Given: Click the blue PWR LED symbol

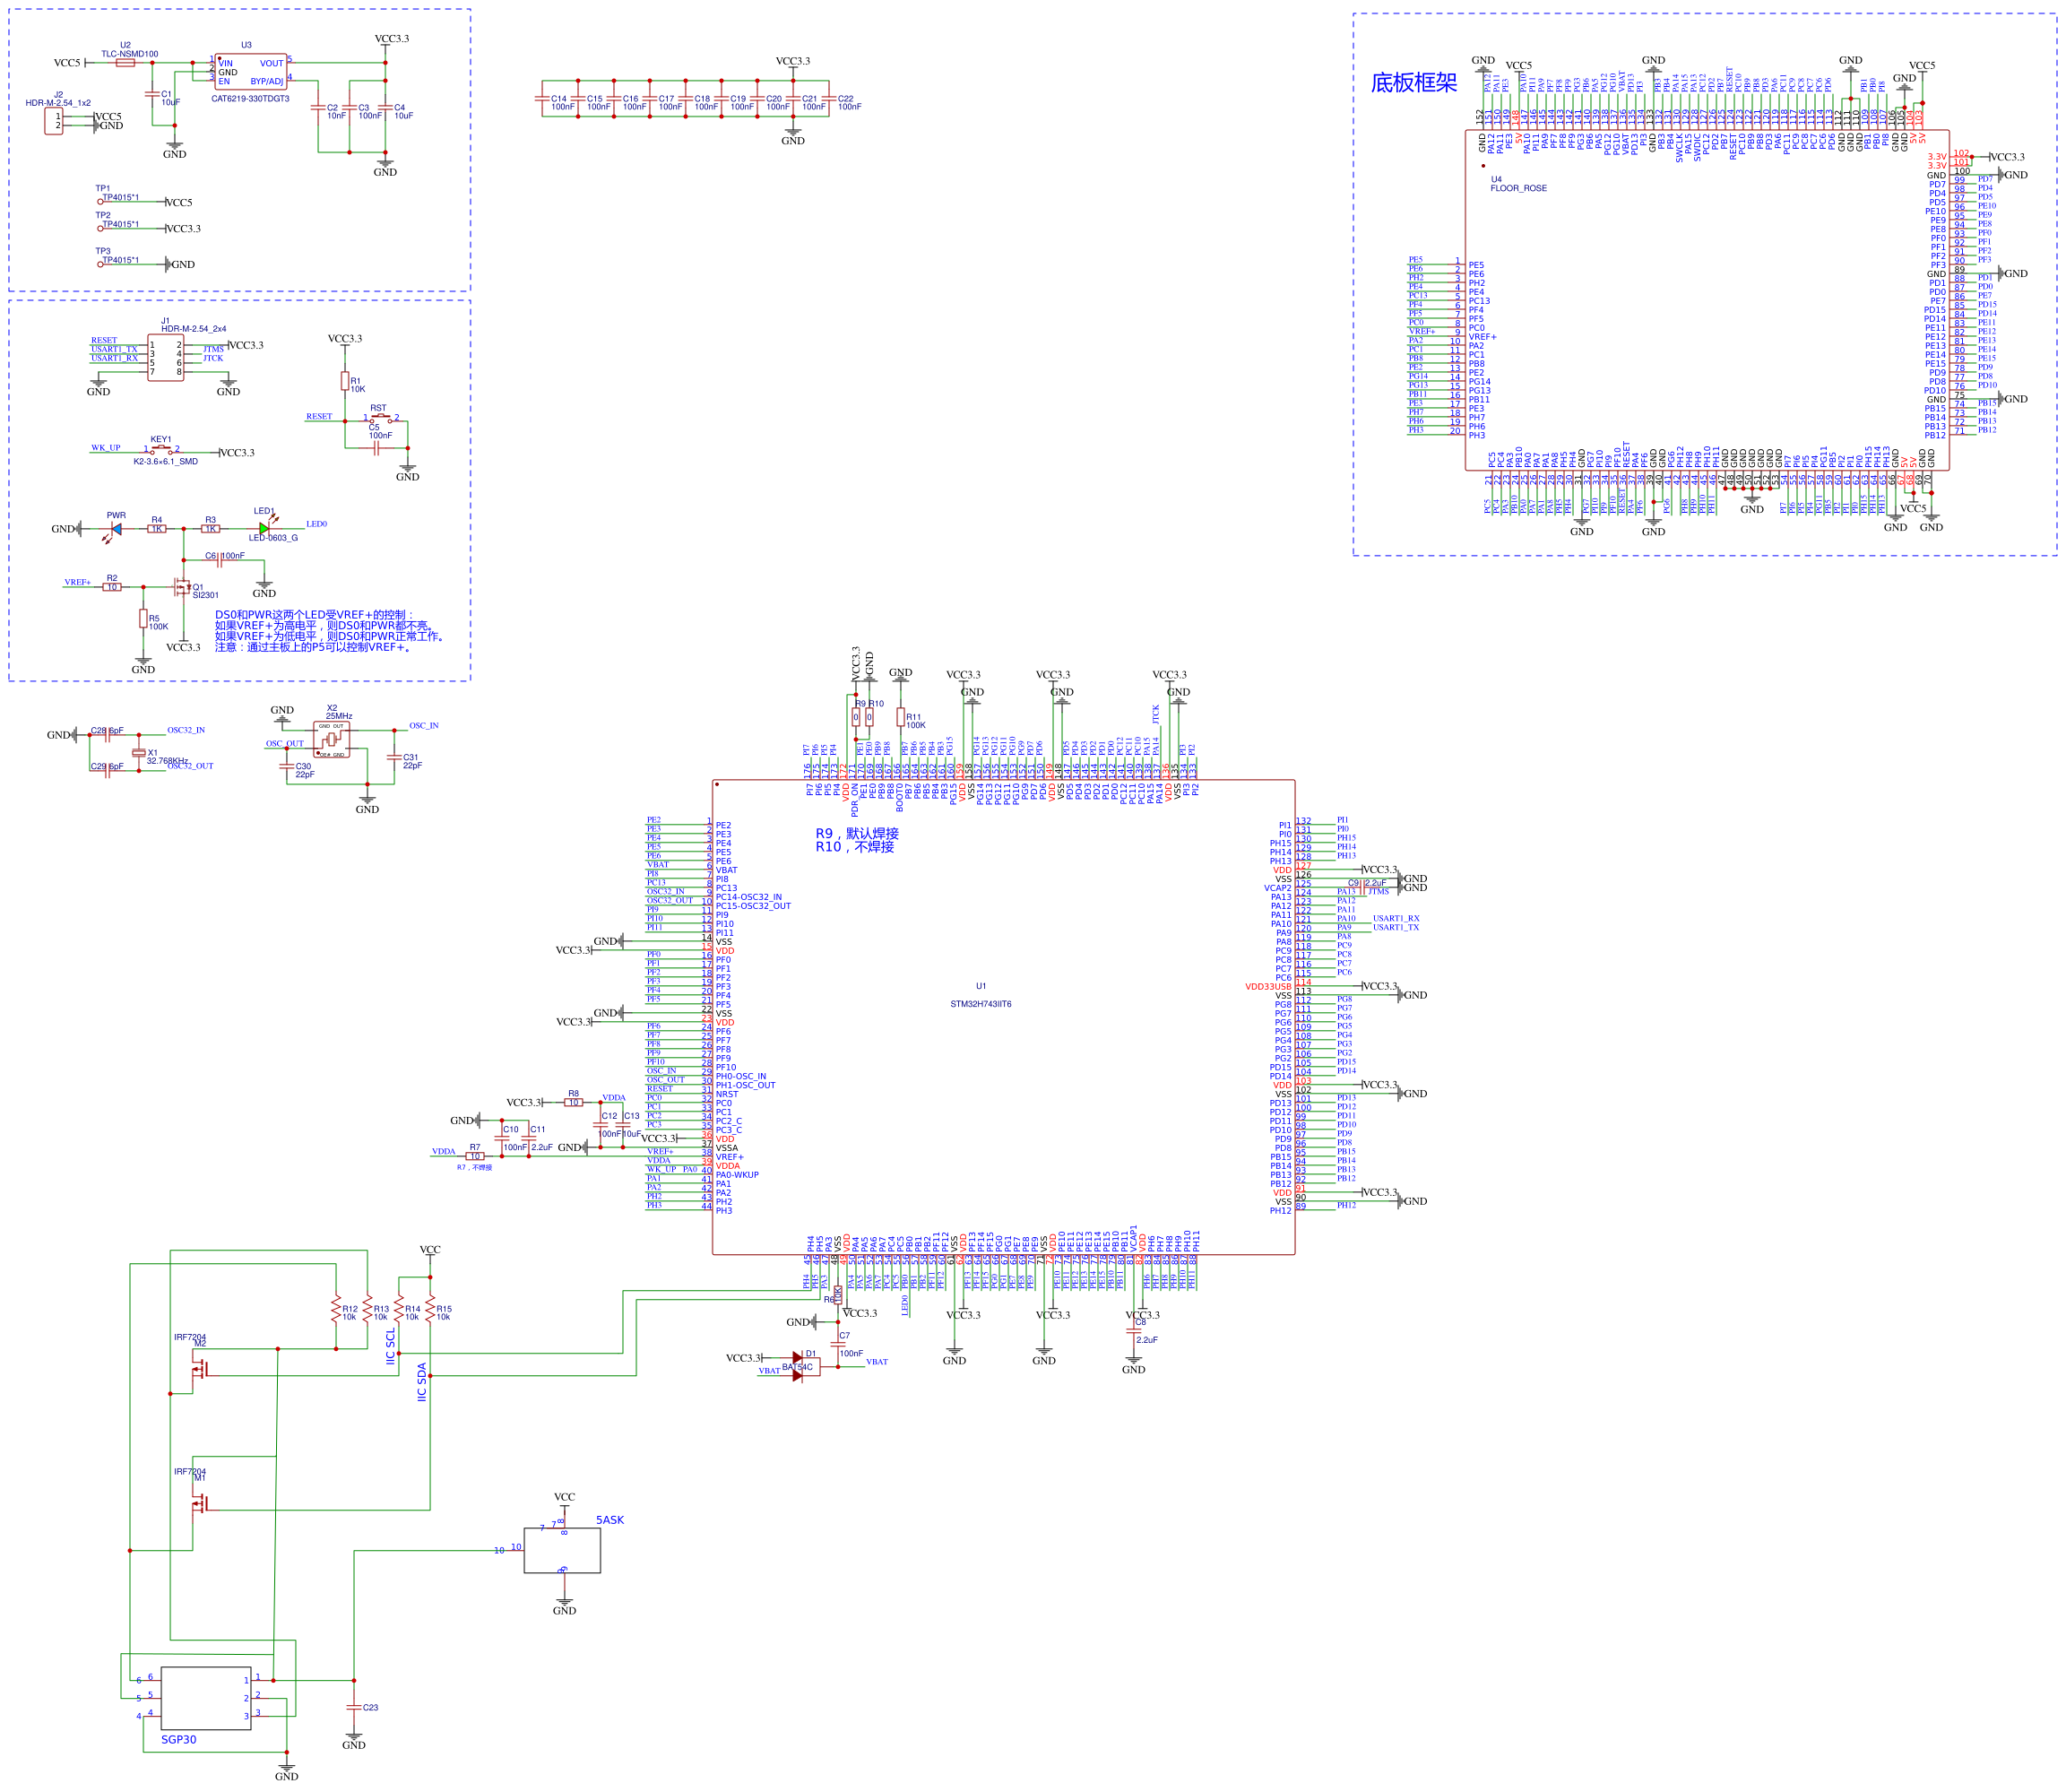Looking at the screenshot, I should (x=116, y=528).
